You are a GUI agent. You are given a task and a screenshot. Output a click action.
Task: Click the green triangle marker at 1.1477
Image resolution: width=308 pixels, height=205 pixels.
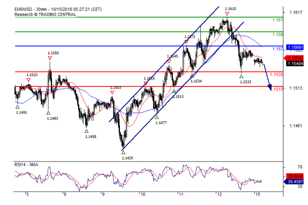pyautogui.click(x=157, y=117)
